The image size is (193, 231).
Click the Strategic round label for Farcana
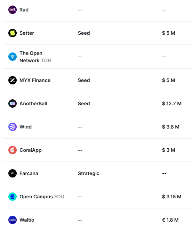pos(89,174)
